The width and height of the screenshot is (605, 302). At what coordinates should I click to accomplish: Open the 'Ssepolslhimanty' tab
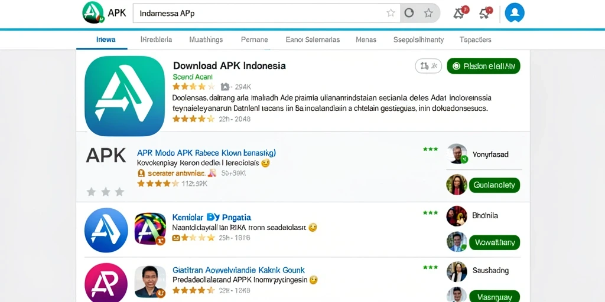pos(418,40)
